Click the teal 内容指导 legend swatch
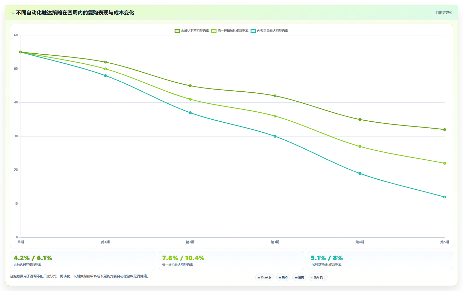Viewport: 463px width, 291px height. 253,31
